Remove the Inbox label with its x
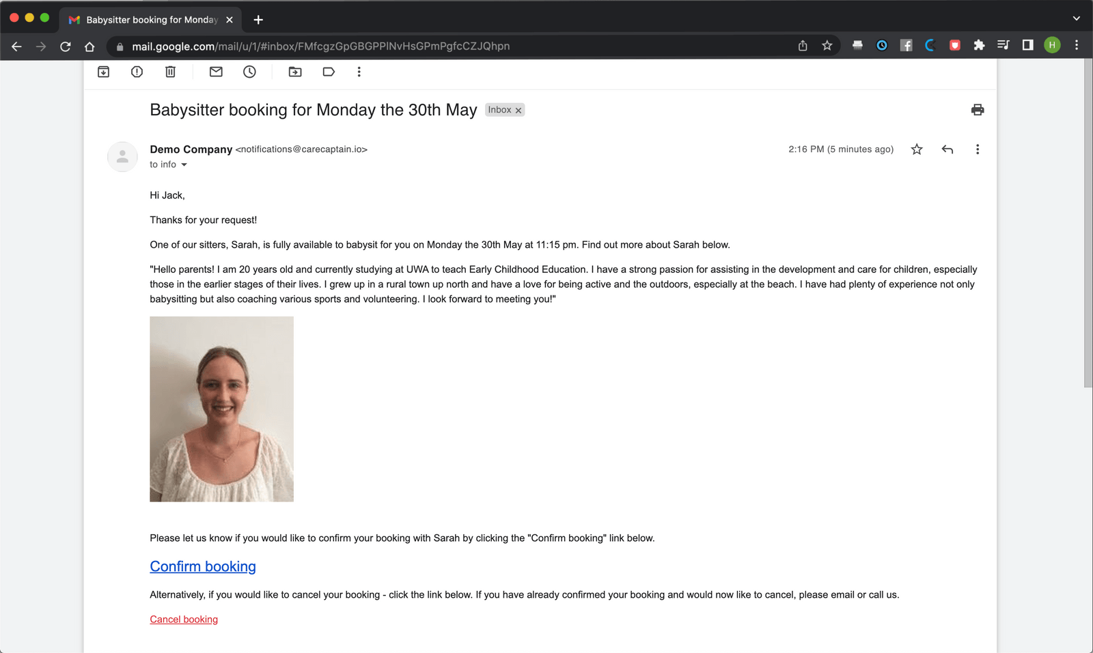The width and height of the screenshot is (1093, 653). click(518, 110)
